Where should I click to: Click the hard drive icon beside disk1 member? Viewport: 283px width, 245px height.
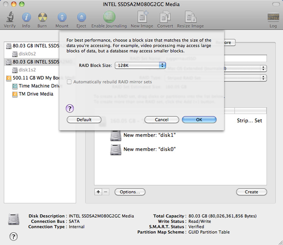tap(115, 136)
